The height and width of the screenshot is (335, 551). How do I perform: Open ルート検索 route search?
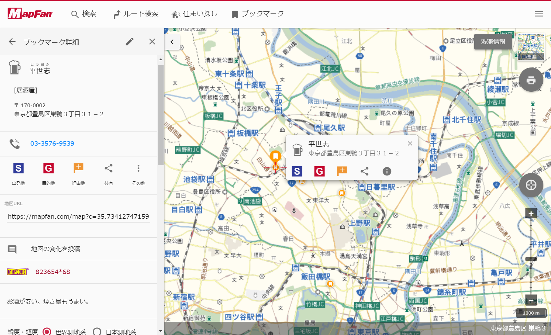[136, 14]
